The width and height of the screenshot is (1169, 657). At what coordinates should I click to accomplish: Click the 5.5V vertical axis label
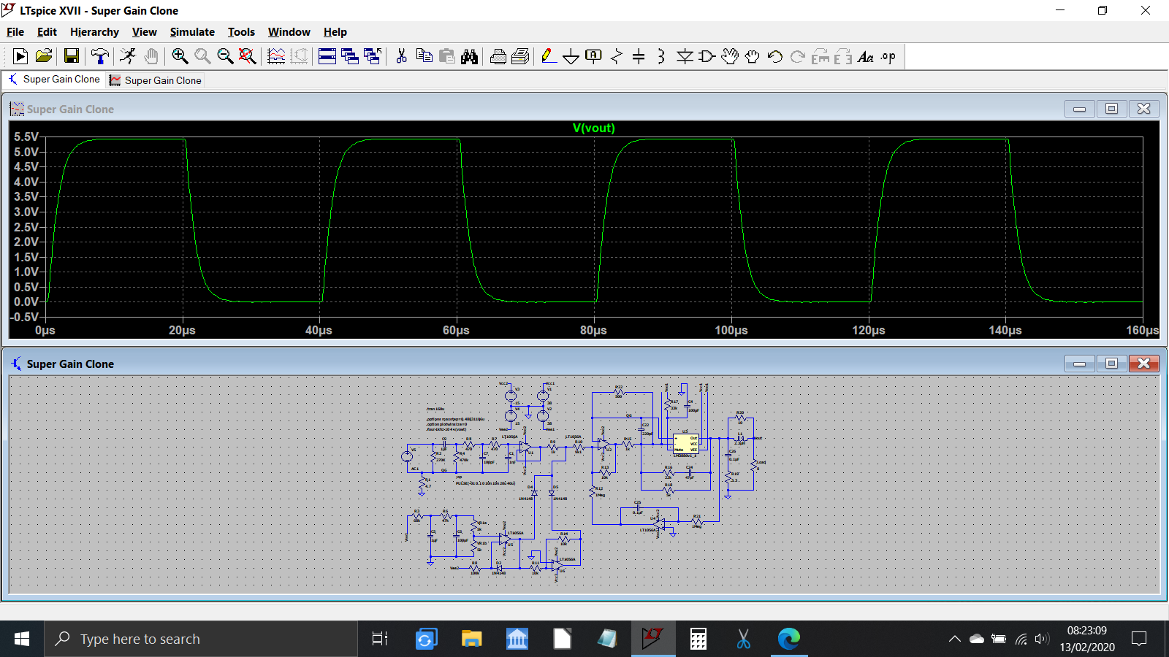[x=26, y=137]
